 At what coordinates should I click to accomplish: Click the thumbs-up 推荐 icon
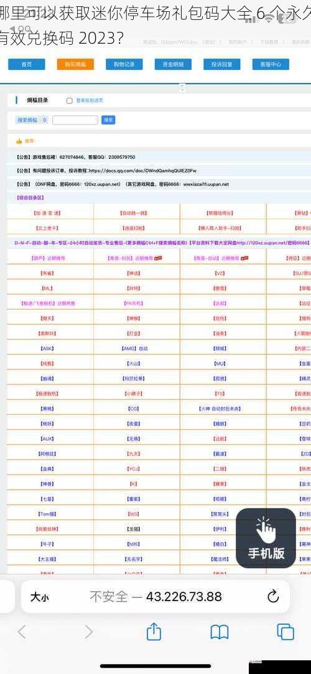(19, 141)
